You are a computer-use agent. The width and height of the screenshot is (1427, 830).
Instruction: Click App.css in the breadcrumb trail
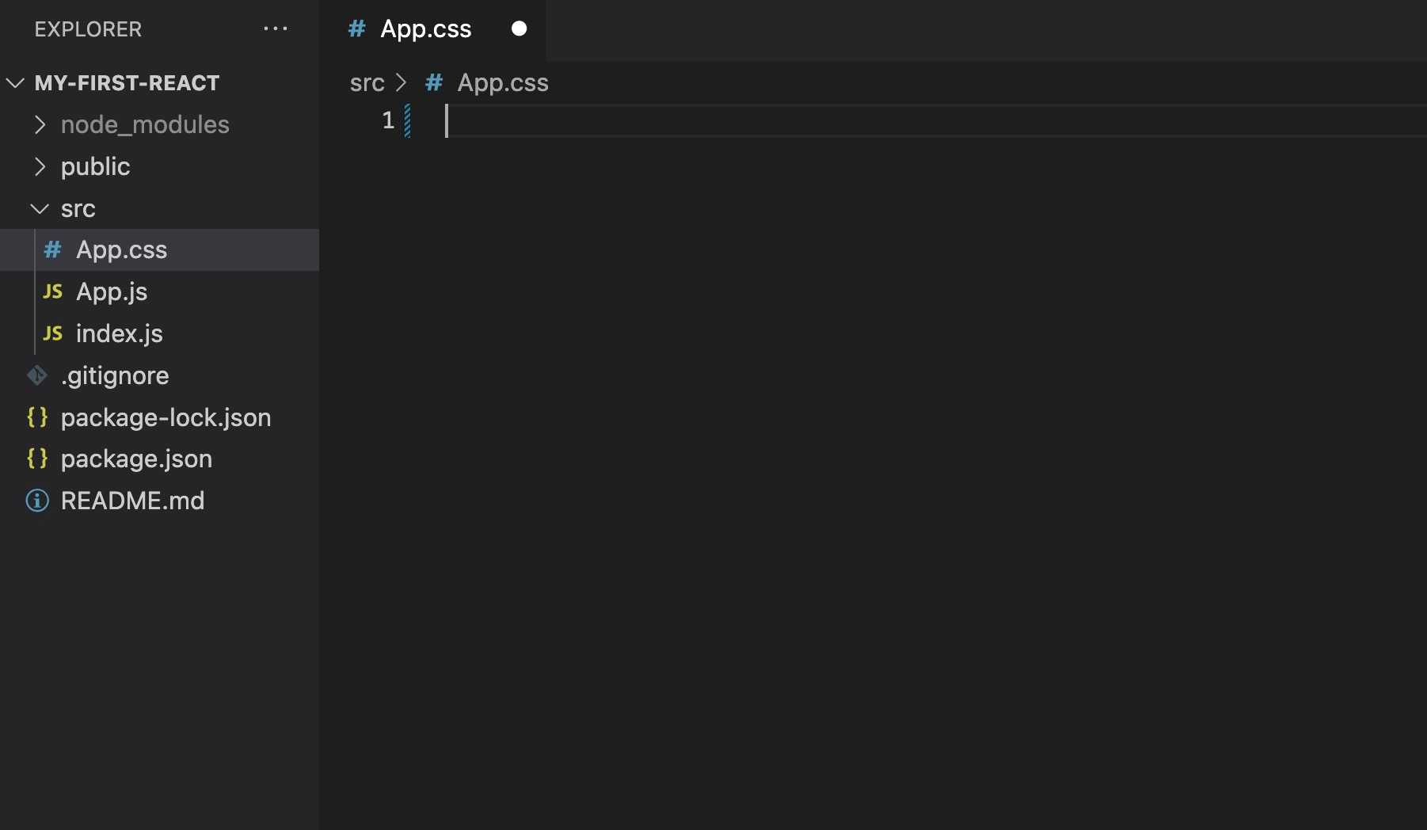pos(504,82)
